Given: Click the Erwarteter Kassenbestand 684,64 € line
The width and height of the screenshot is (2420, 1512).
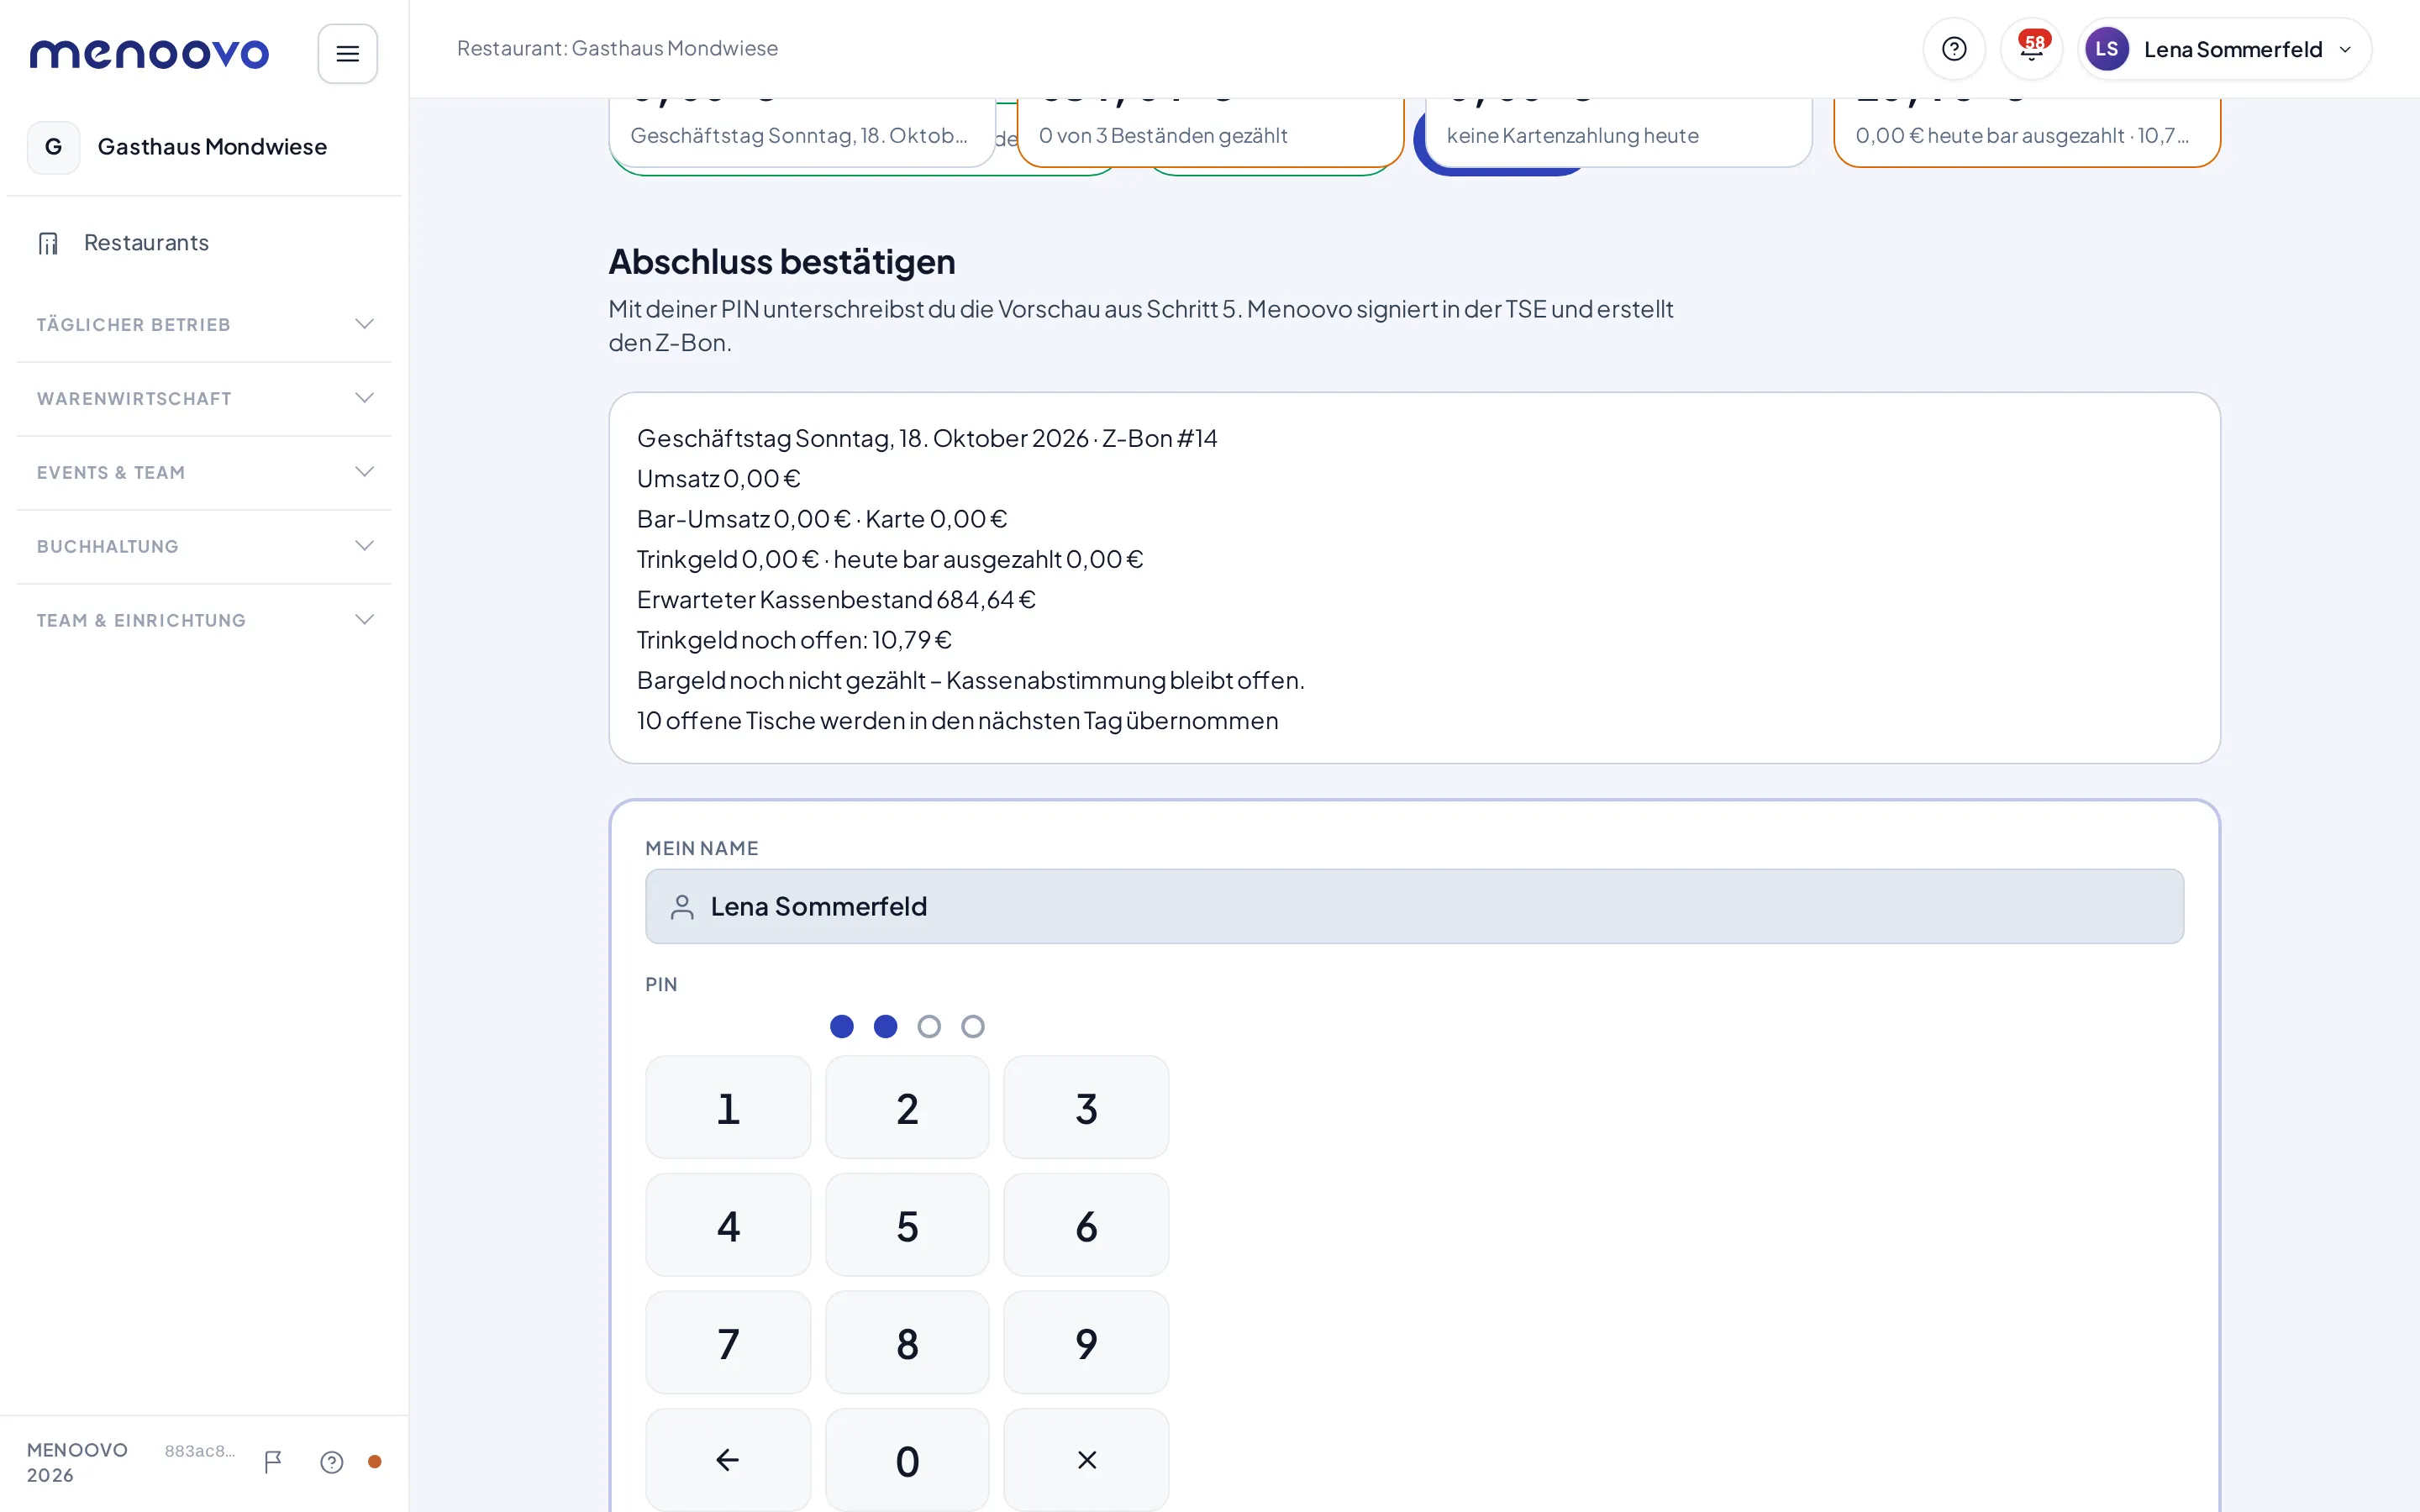Looking at the screenshot, I should coord(836,599).
